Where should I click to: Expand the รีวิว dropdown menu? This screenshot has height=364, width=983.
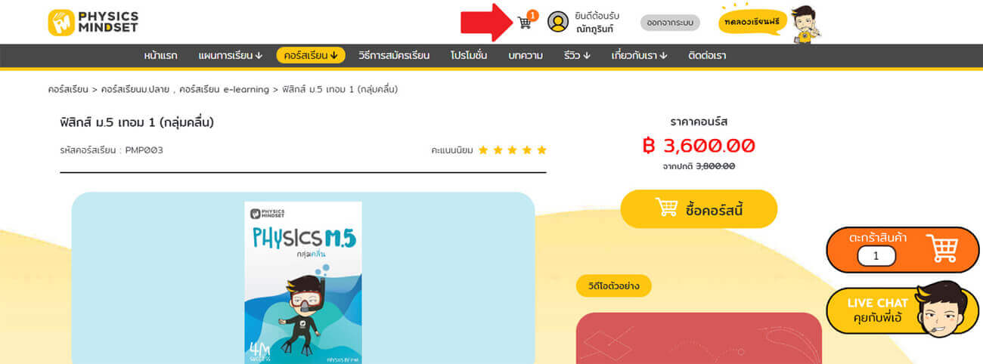pyautogui.click(x=577, y=55)
